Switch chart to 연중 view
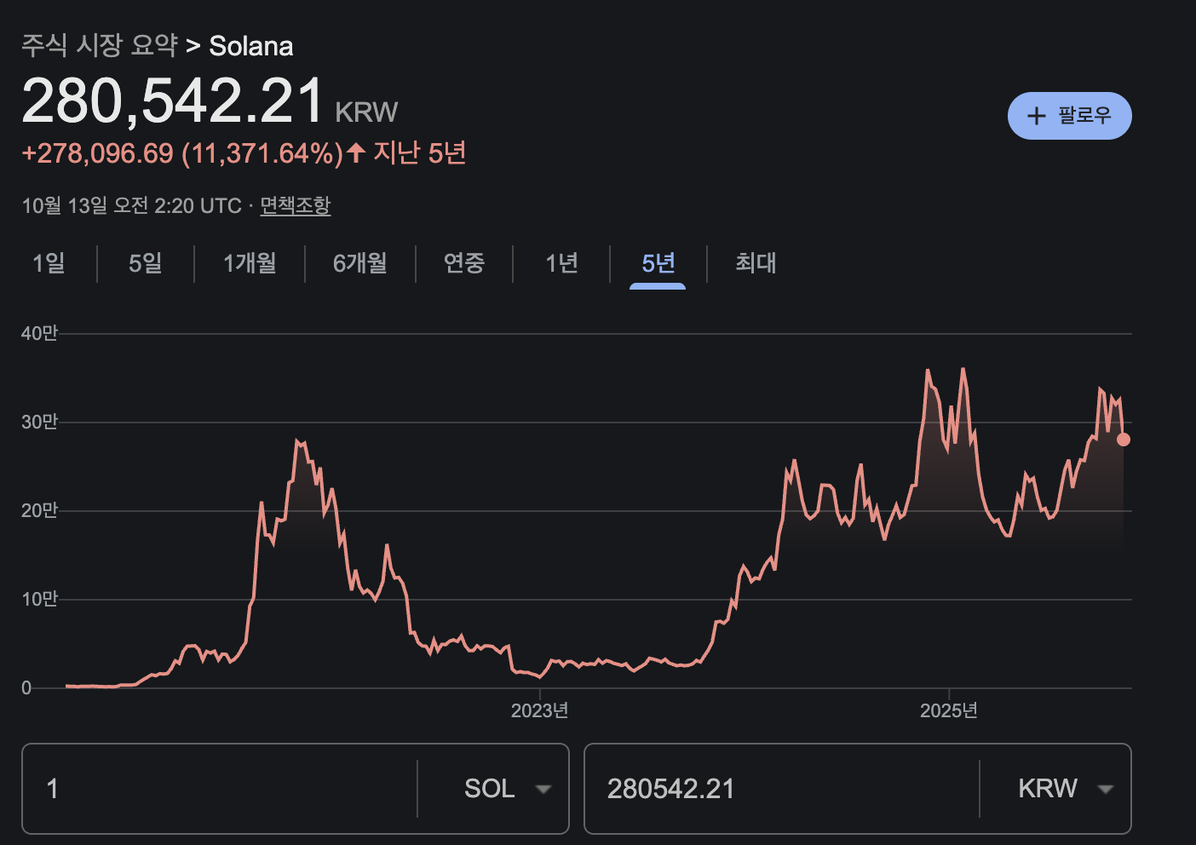1196x845 pixels. coord(464,263)
